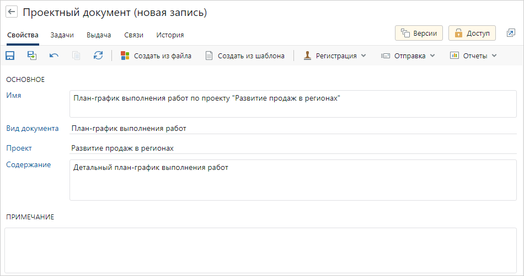
Task: Click the back arrow next to the title
Action: click(x=12, y=12)
